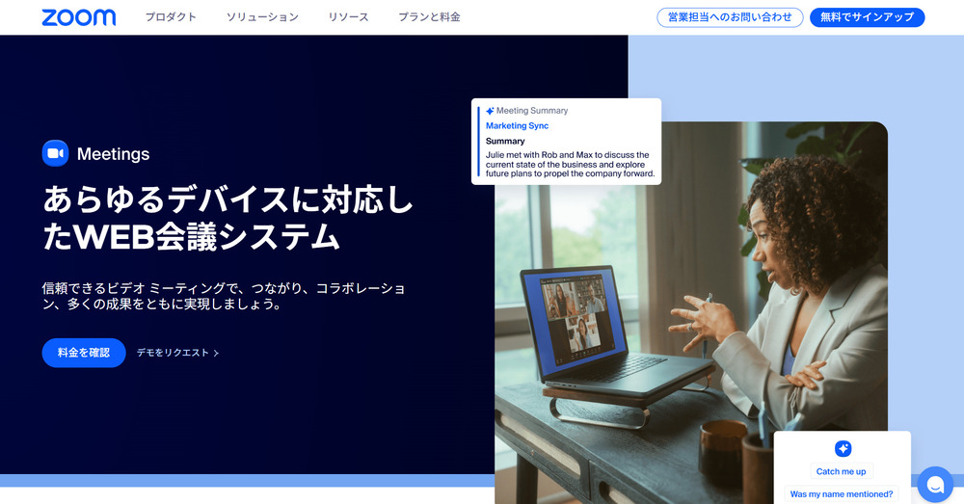
Task: Click chevron arrow next to デモをリクエスト
Action: click(x=216, y=354)
